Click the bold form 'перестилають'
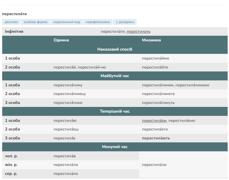The width and height of the screenshot is (229, 180). tap(156, 138)
